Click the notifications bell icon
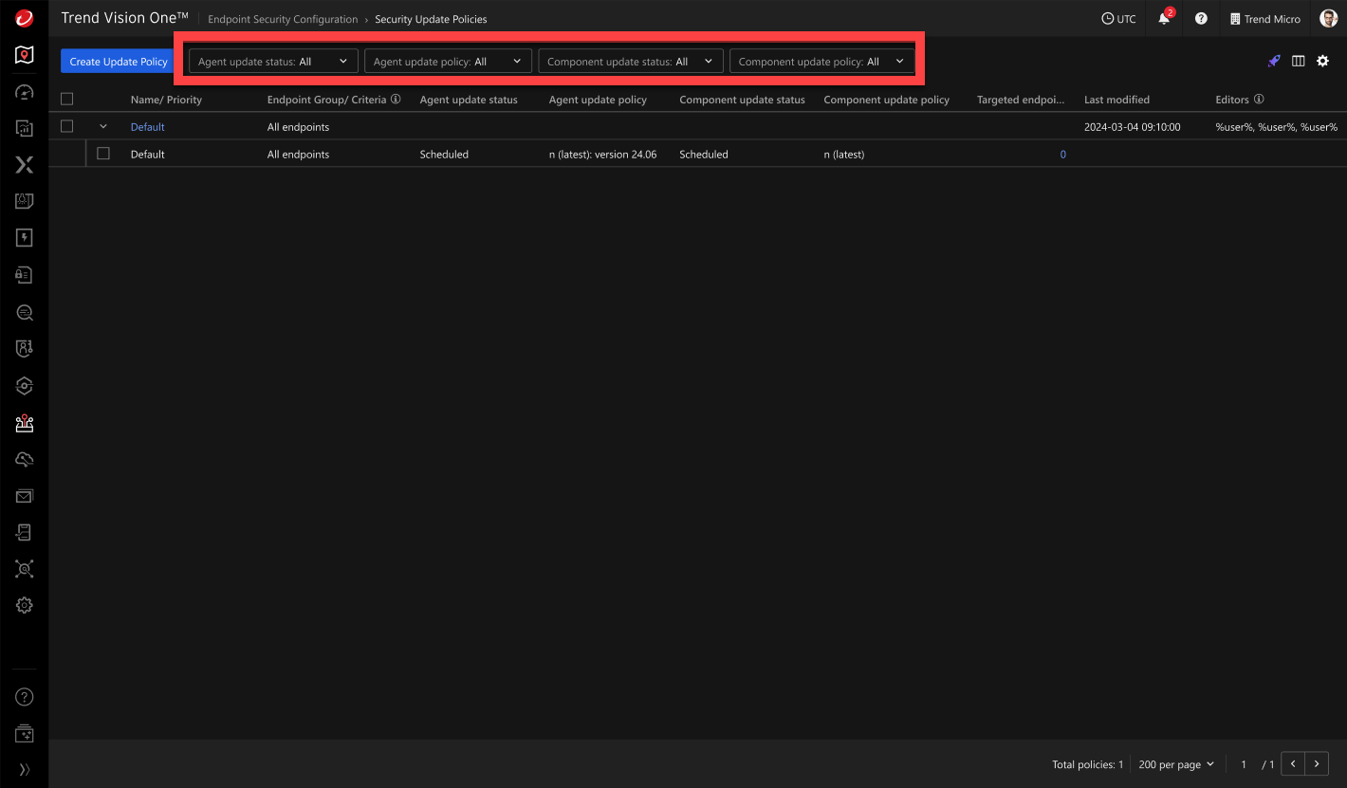1347x788 pixels. [1164, 19]
